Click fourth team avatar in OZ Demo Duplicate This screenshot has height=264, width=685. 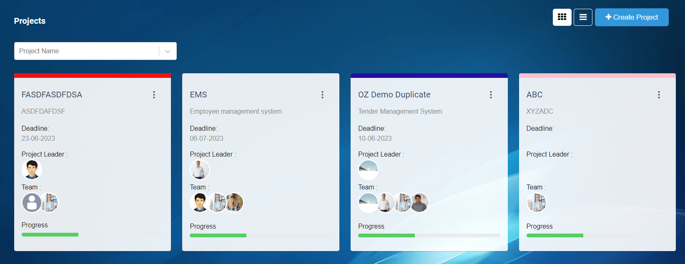pos(420,203)
